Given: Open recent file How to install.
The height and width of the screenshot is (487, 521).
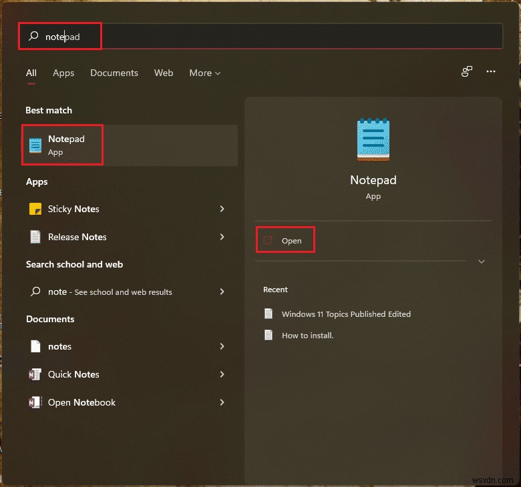Looking at the screenshot, I should [x=307, y=336].
